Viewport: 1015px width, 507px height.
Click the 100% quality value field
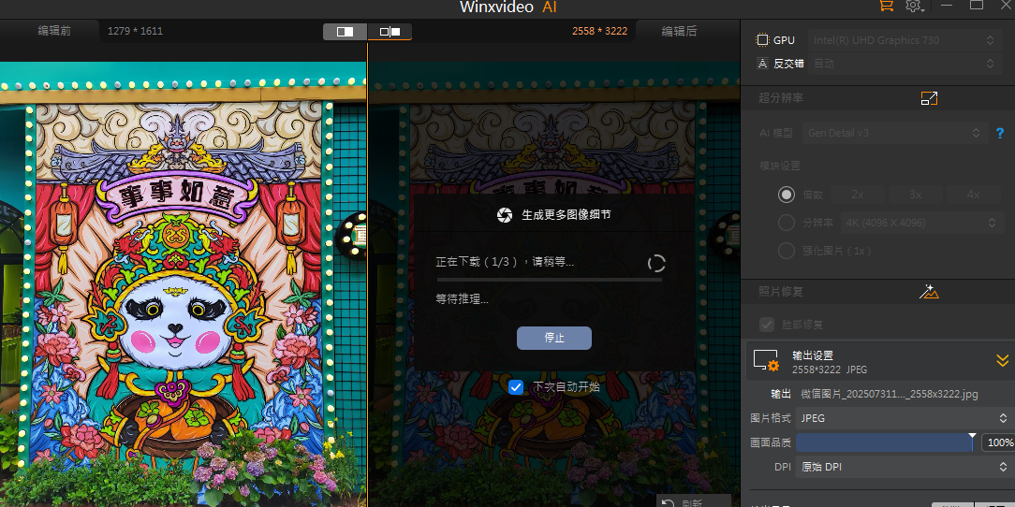tap(999, 442)
